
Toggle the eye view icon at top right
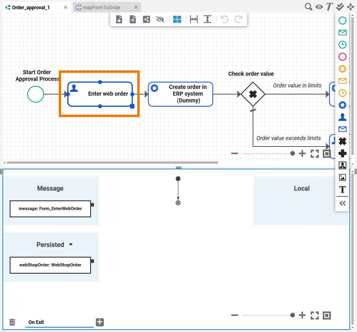click(x=319, y=6)
